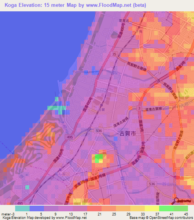Click the route 3 road shield

coord(139,108)
